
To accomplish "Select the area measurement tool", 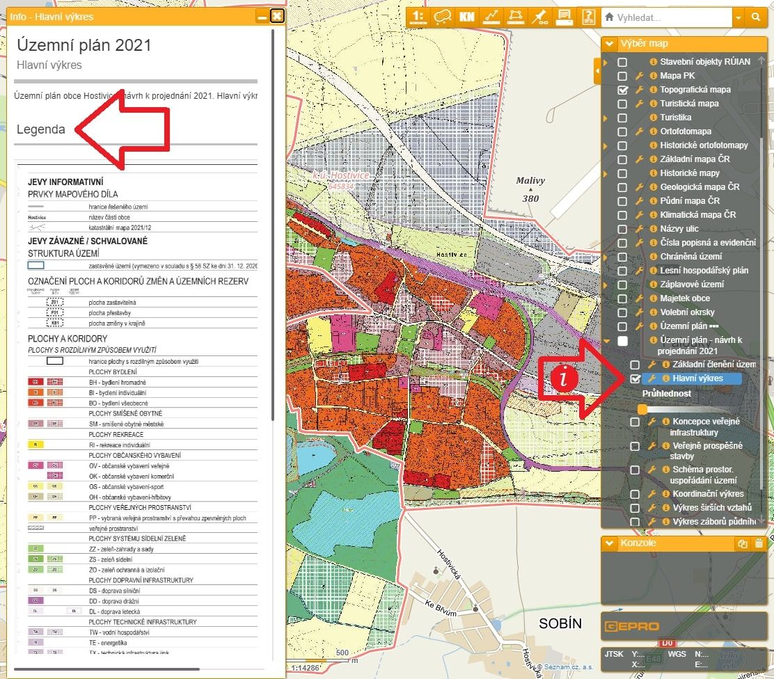I will click(x=516, y=17).
